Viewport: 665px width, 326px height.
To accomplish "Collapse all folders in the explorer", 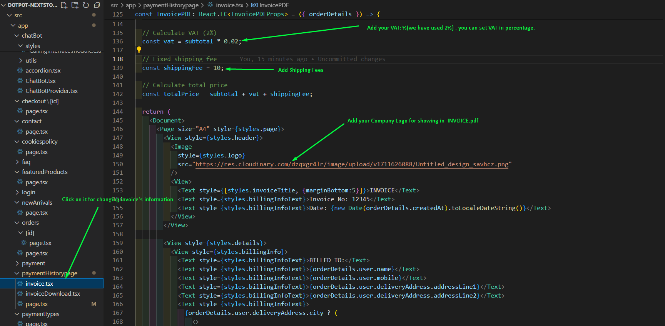I will 97,5.
